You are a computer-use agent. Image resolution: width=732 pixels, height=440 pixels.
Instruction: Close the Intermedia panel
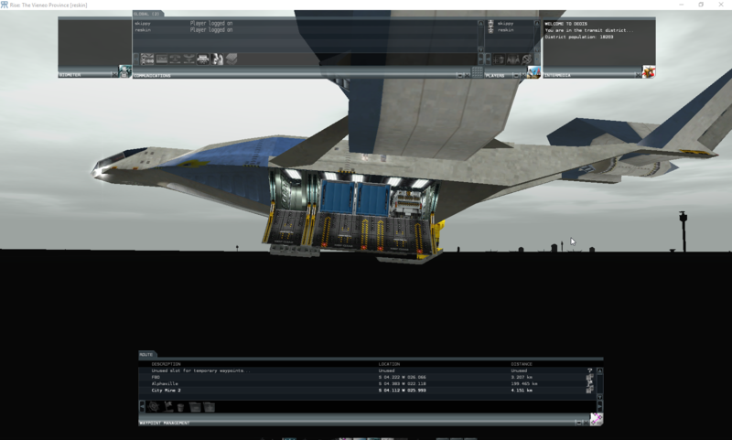[x=638, y=75]
